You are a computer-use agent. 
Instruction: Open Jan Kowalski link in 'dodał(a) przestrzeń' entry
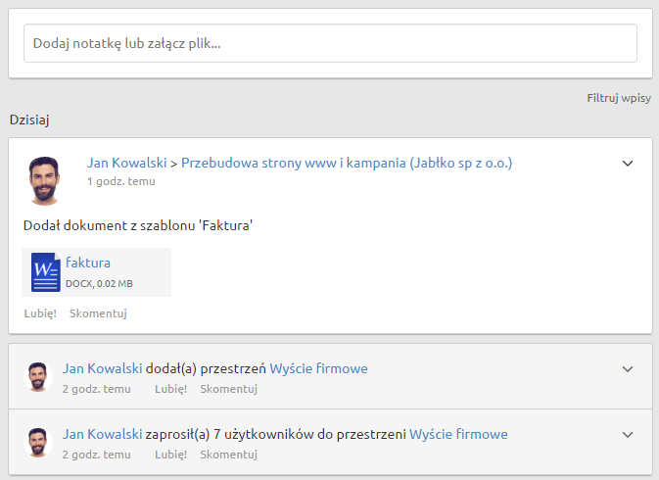pyautogui.click(x=102, y=368)
